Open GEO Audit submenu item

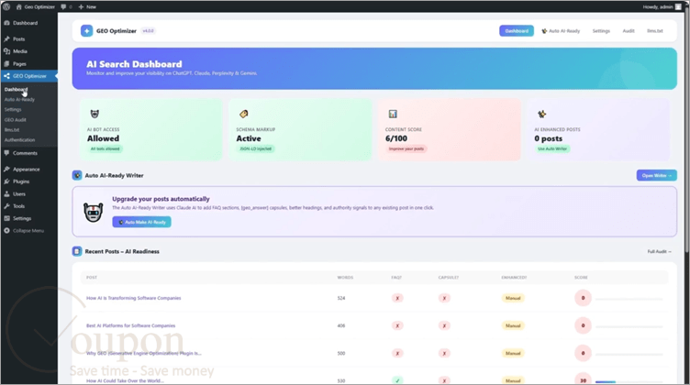click(x=16, y=119)
